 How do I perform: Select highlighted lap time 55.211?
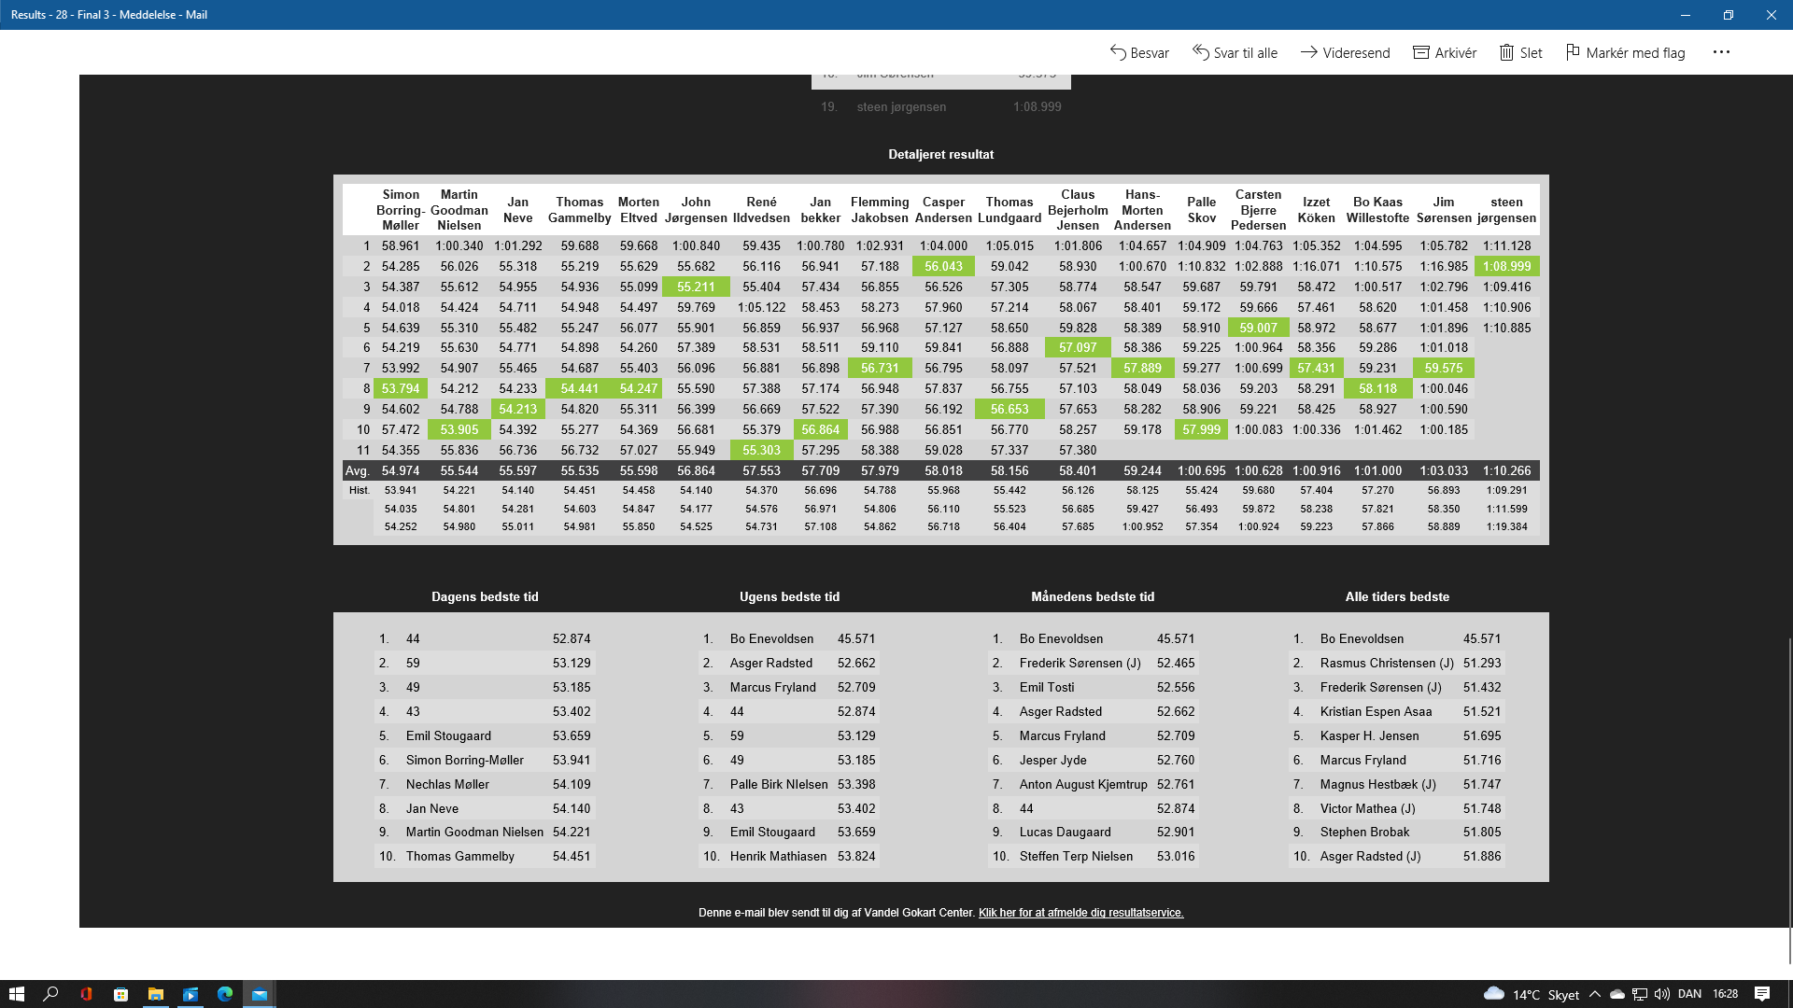[x=696, y=287]
